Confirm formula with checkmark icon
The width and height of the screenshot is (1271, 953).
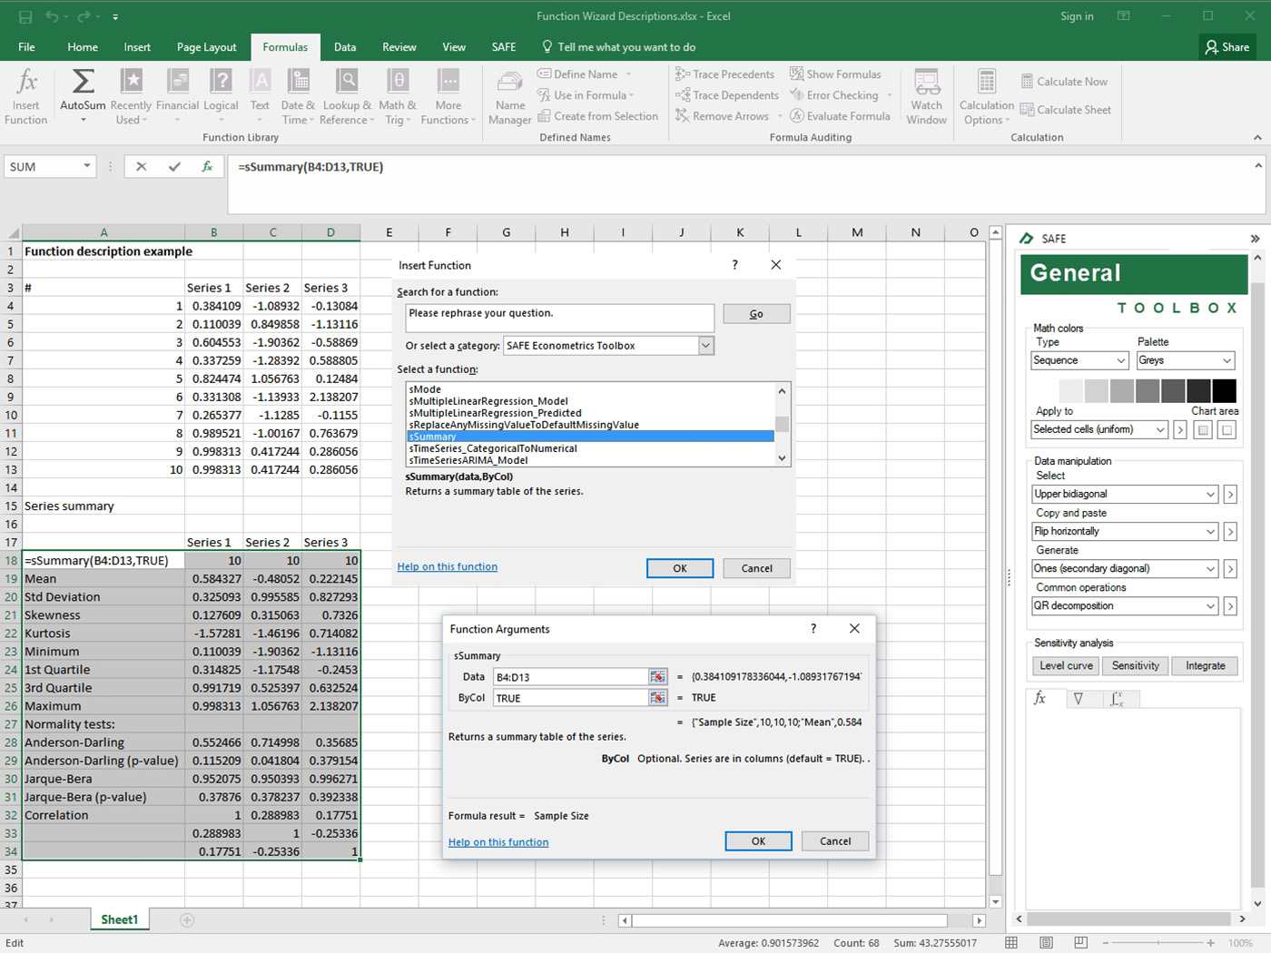tap(174, 166)
